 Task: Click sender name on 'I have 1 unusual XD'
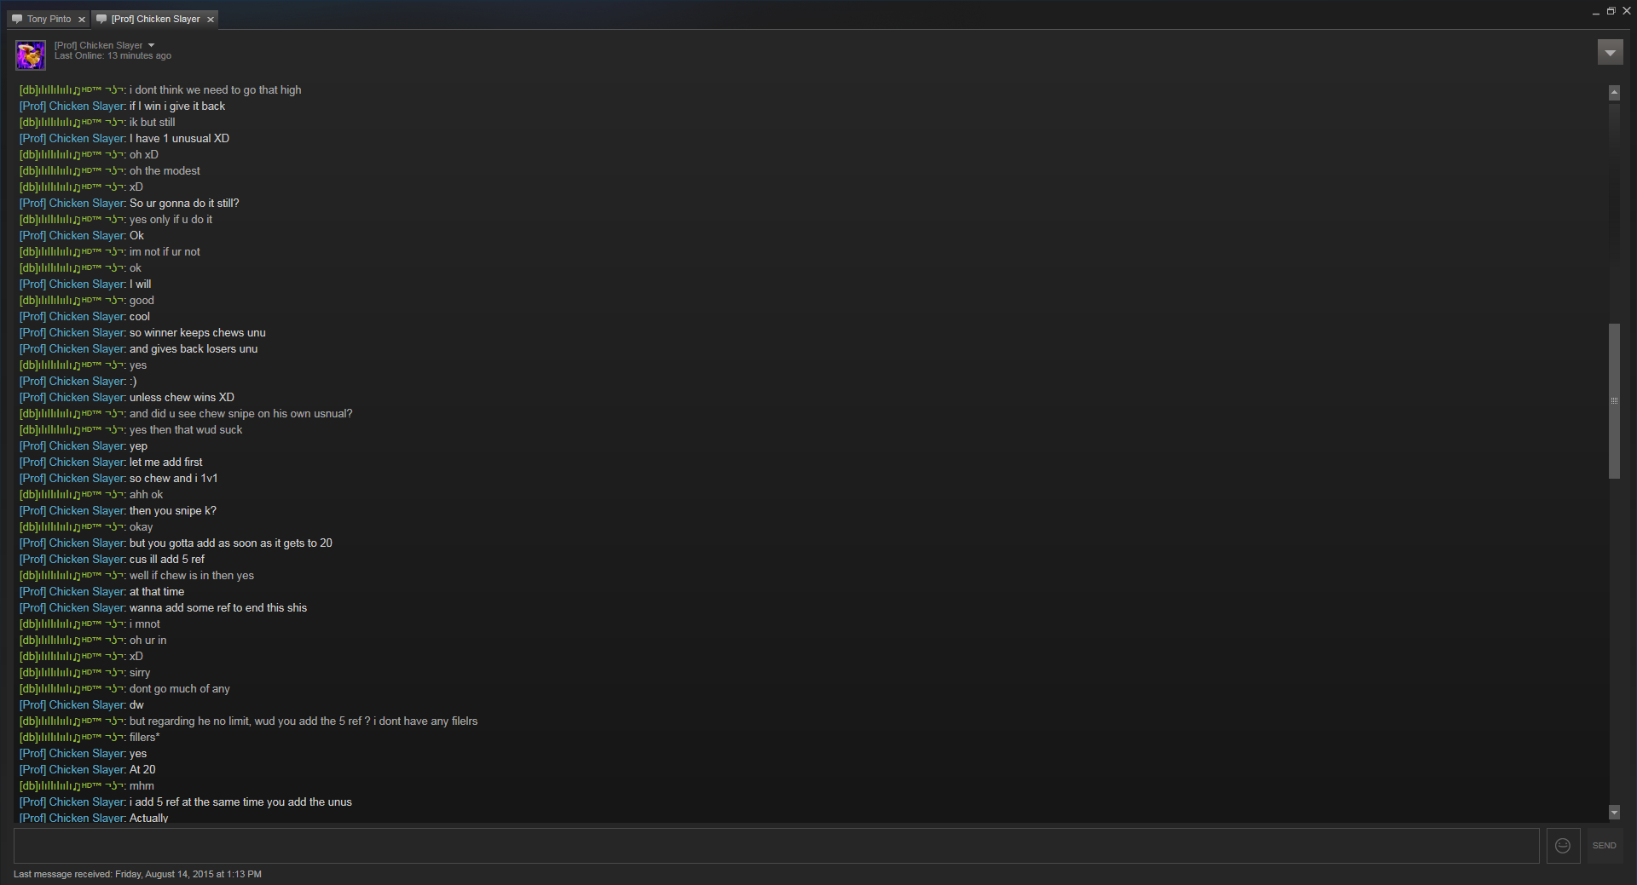pyautogui.click(x=72, y=138)
